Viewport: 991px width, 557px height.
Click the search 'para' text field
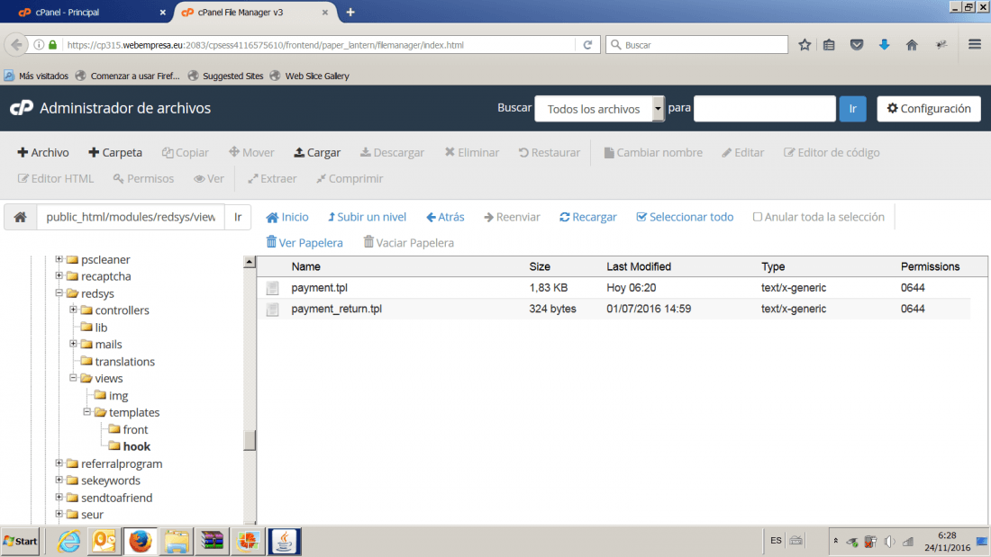(x=765, y=109)
